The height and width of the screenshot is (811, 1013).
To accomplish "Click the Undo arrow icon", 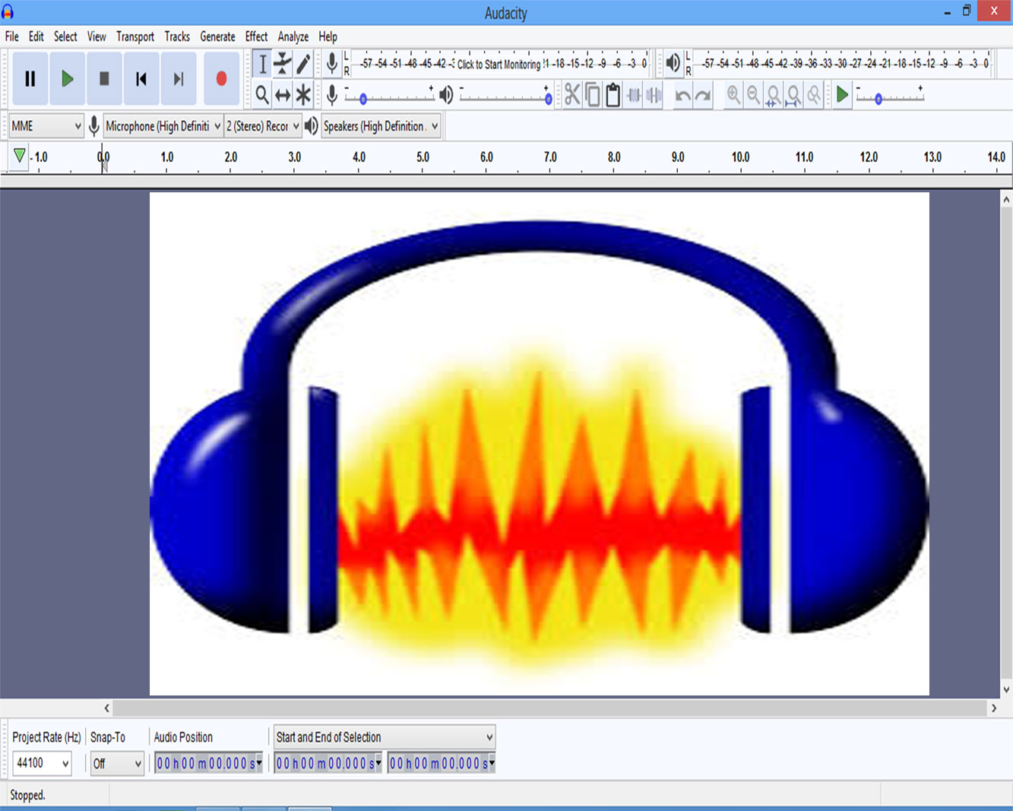I will [x=683, y=94].
